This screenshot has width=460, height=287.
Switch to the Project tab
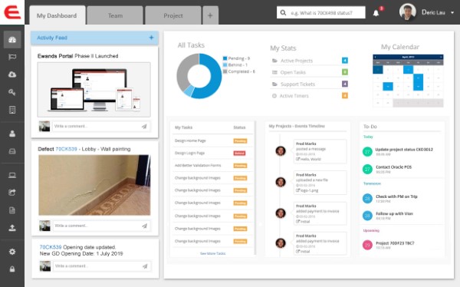point(173,15)
